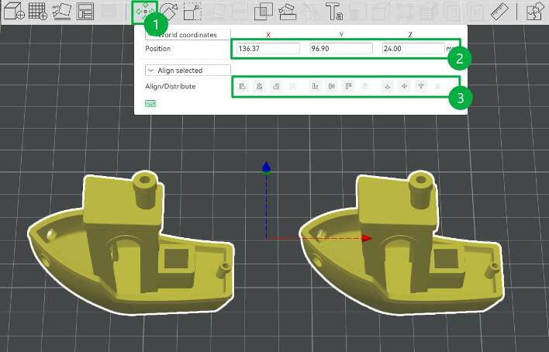This screenshot has width=549, height=352.
Task: Click the align left edges button
Action: (x=242, y=86)
